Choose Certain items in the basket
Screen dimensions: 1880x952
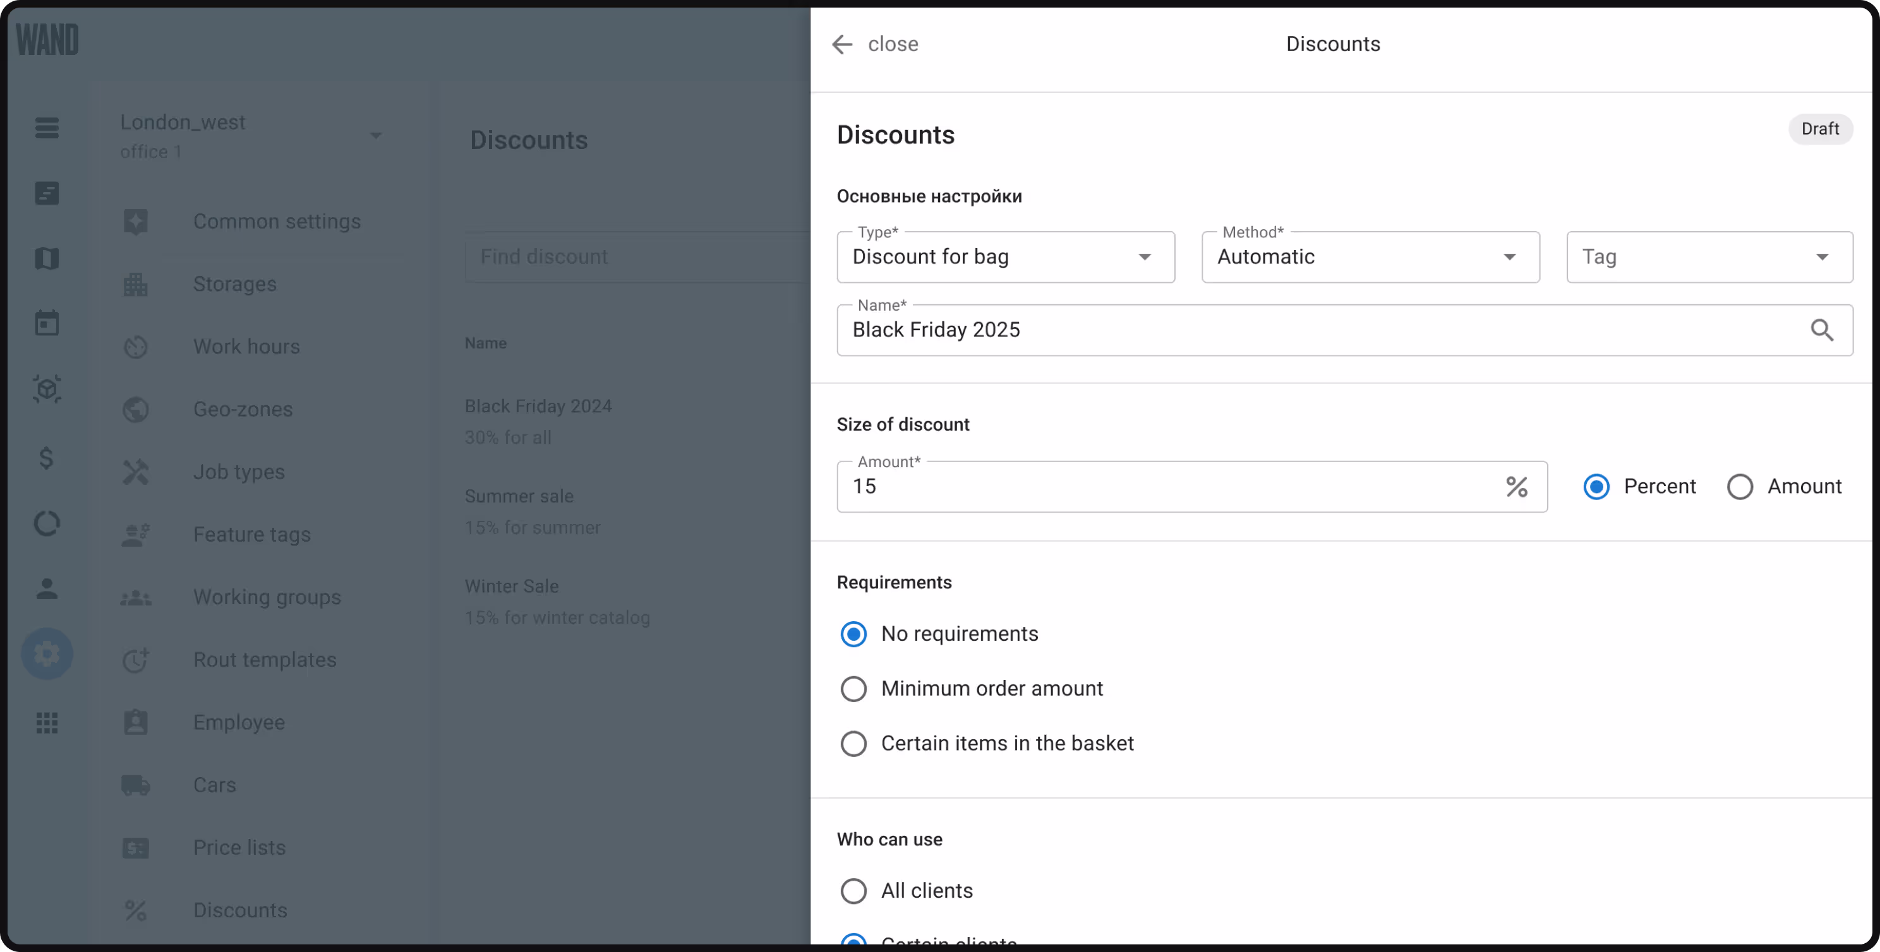(853, 744)
